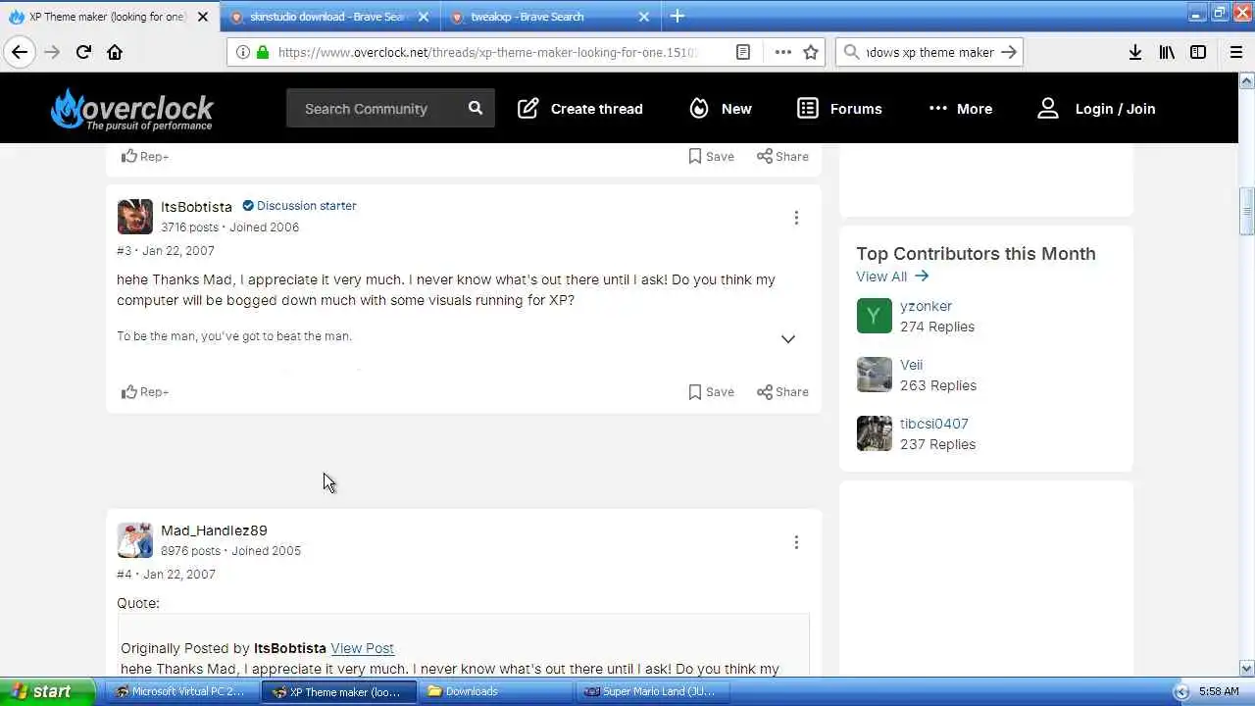Open the browser home page
This screenshot has width=1255, height=706.
click(115, 52)
